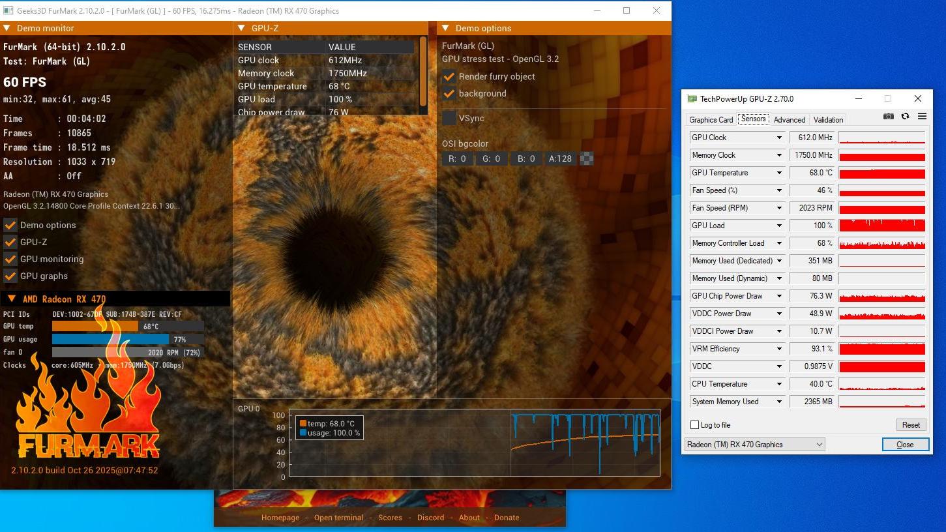The width and height of the screenshot is (946, 532).
Task: Click the 60 FPS readout in Demo monitor
Action: coord(25,82)
